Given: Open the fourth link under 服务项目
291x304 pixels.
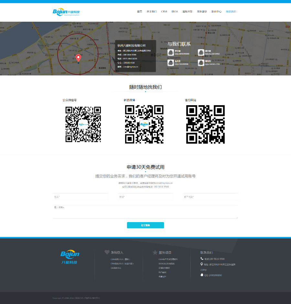Looking at the screenshot, I should point(162,272).
